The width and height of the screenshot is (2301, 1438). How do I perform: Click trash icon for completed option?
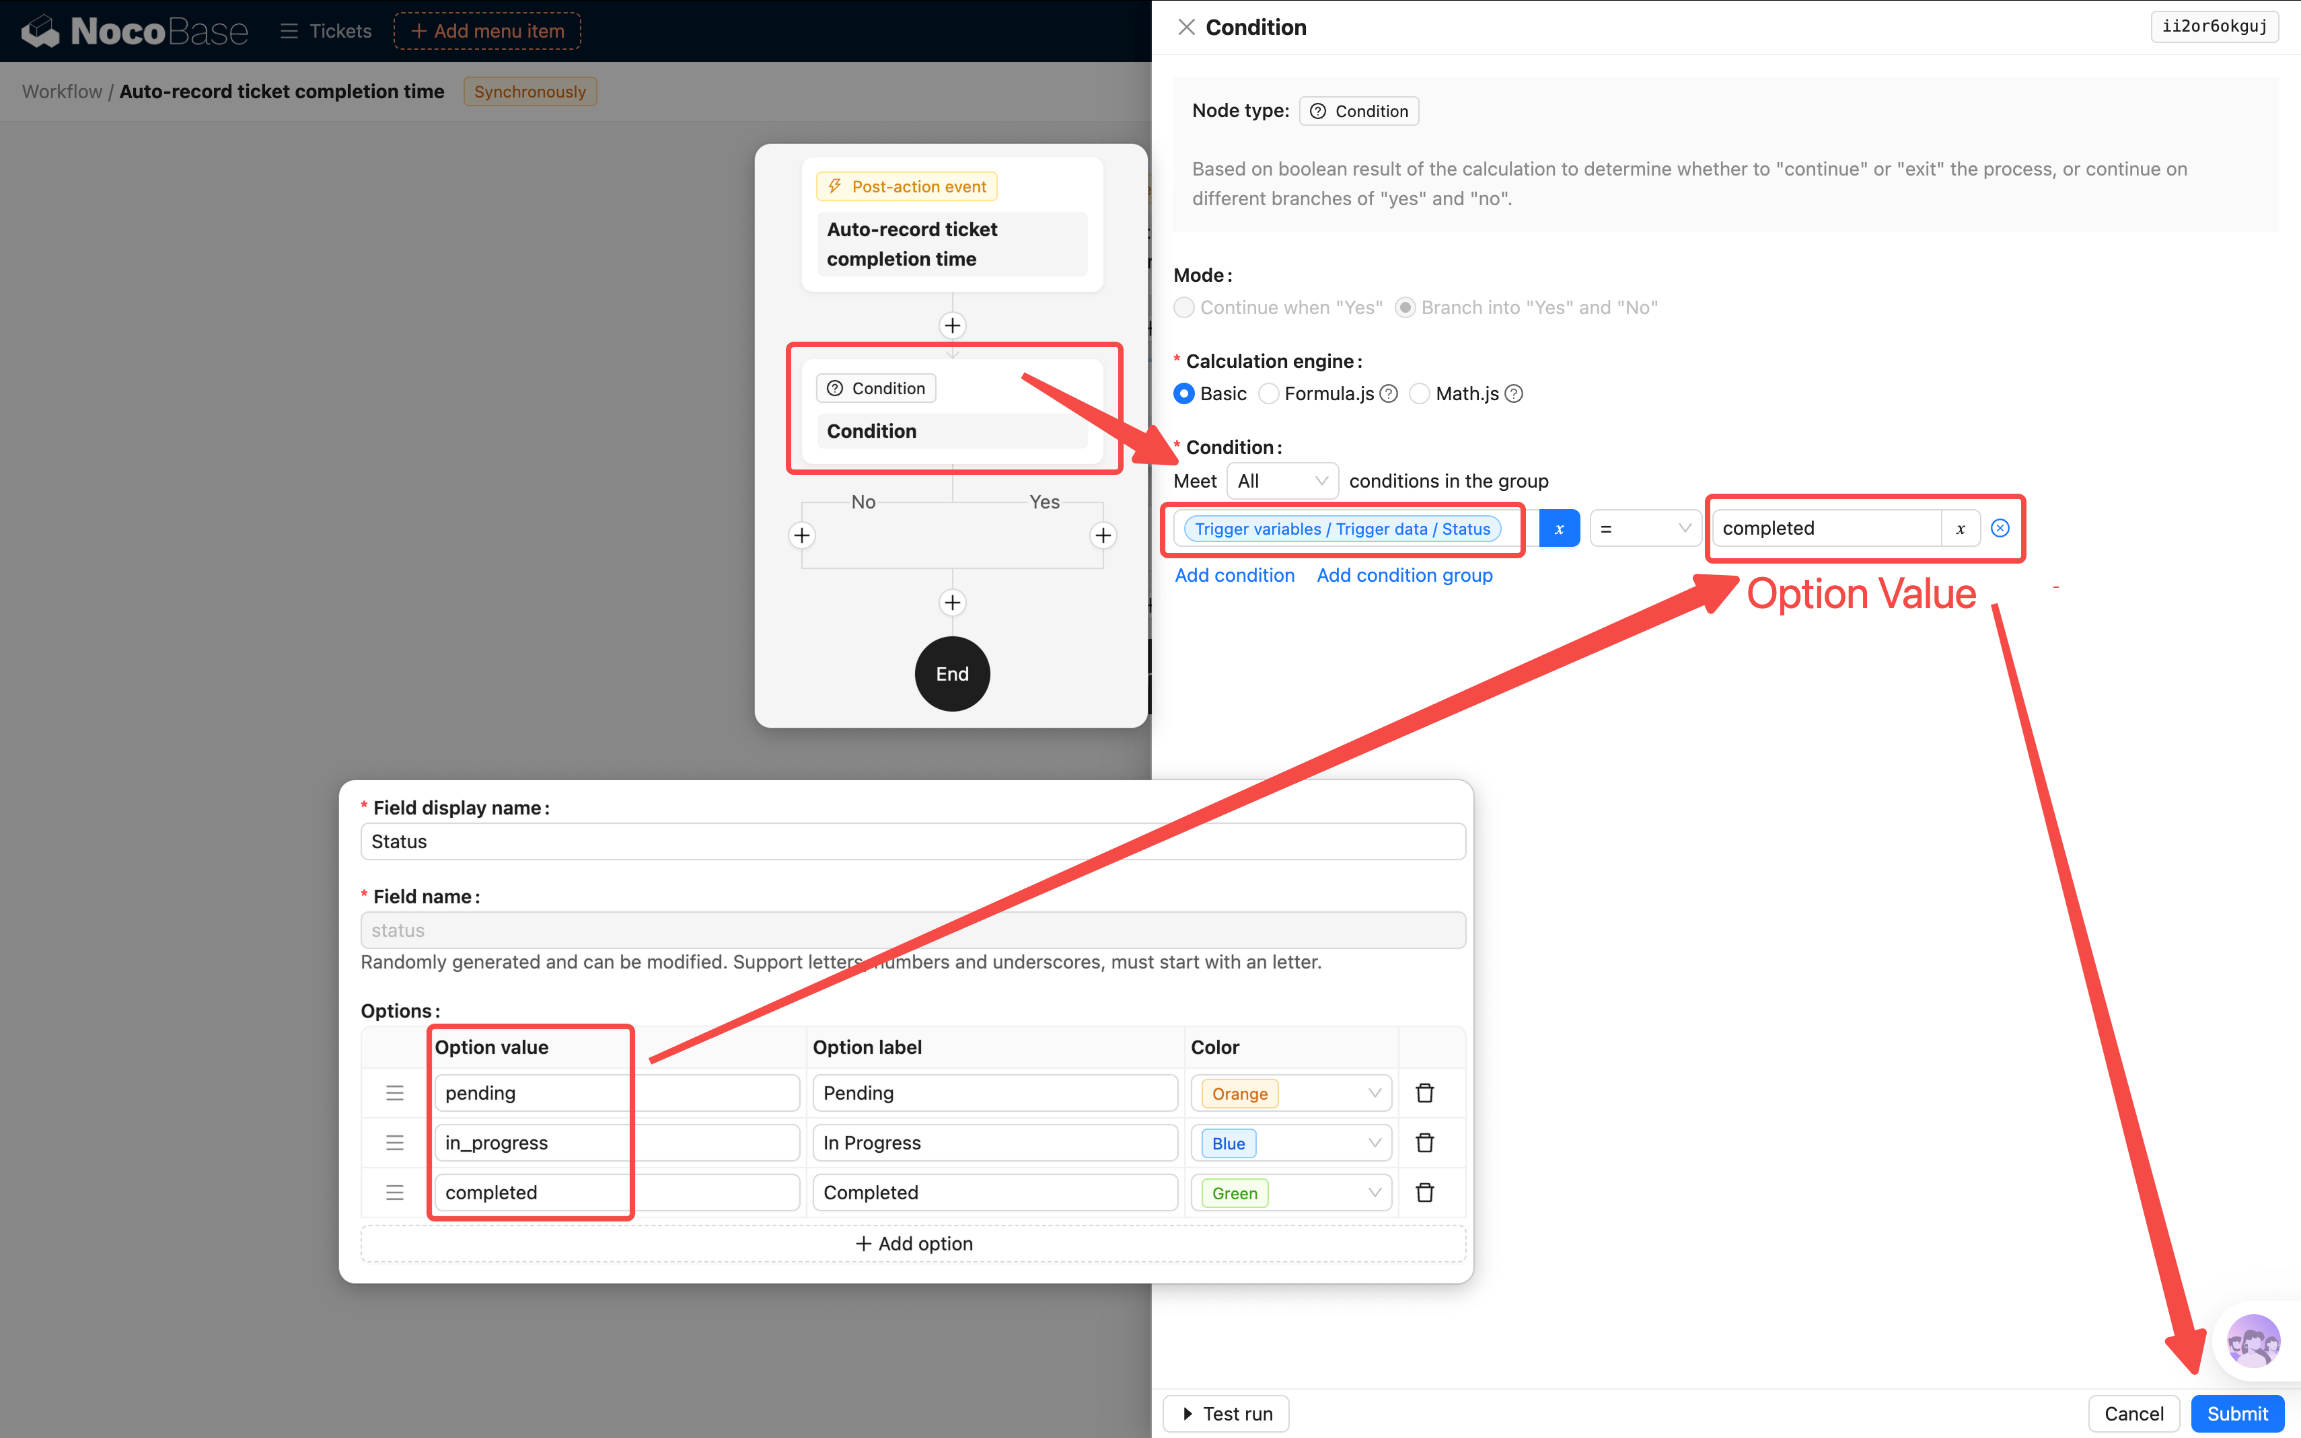(1424, 1193)
